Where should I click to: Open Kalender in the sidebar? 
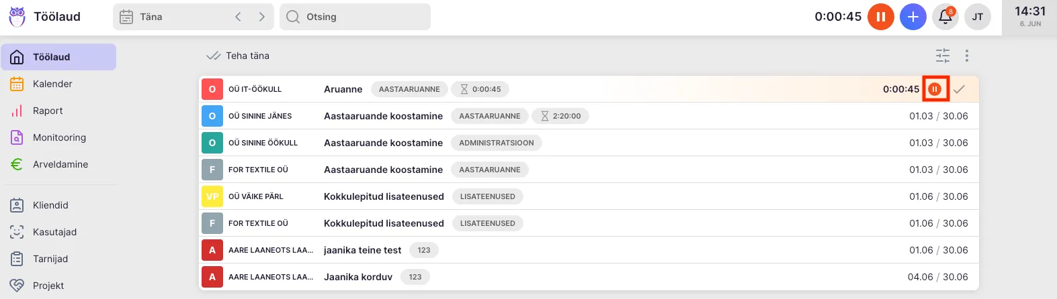coord(52,84)
